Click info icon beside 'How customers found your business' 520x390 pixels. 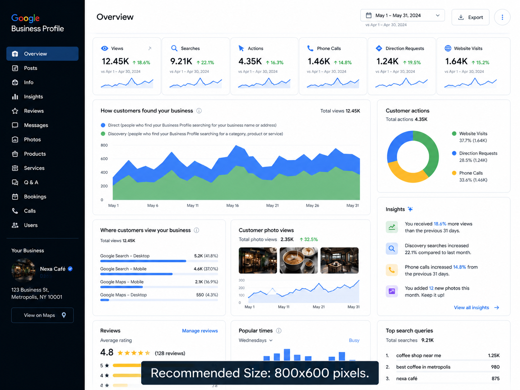click(x=199, y=111)
